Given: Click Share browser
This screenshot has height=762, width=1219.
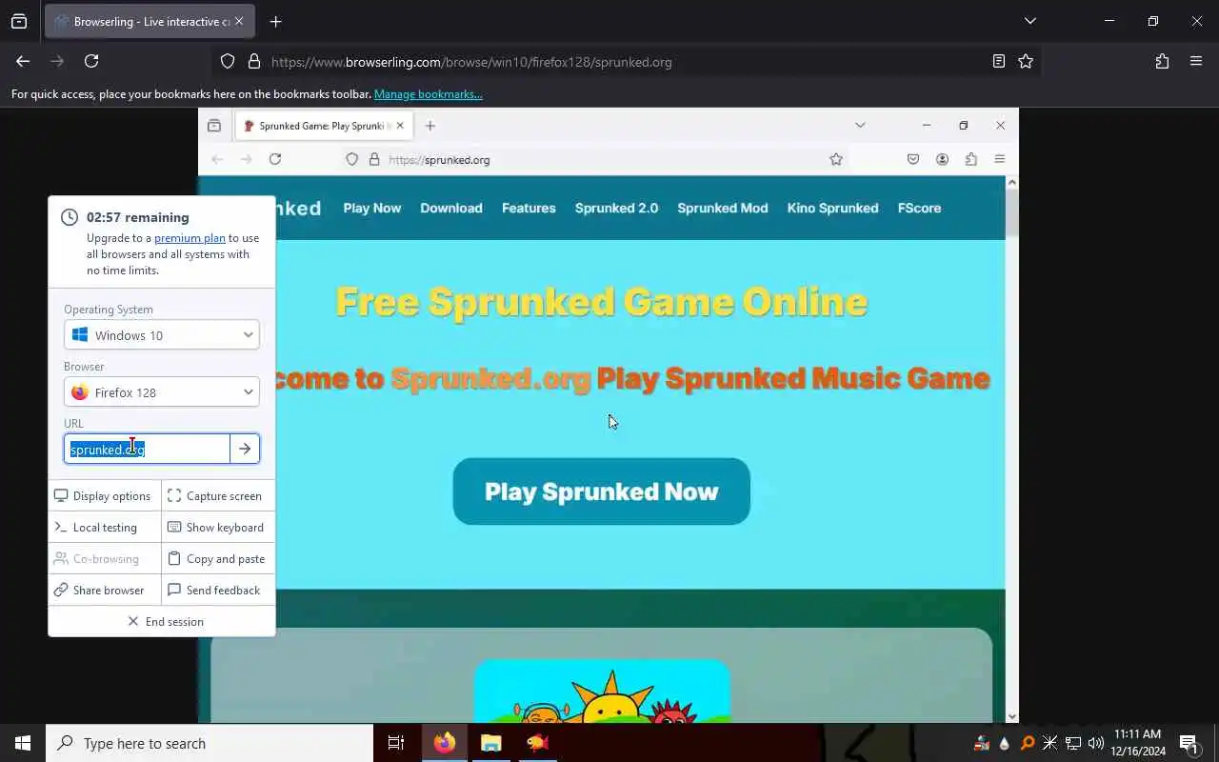Looking at the screenshot, I should (x=105, y=590).
